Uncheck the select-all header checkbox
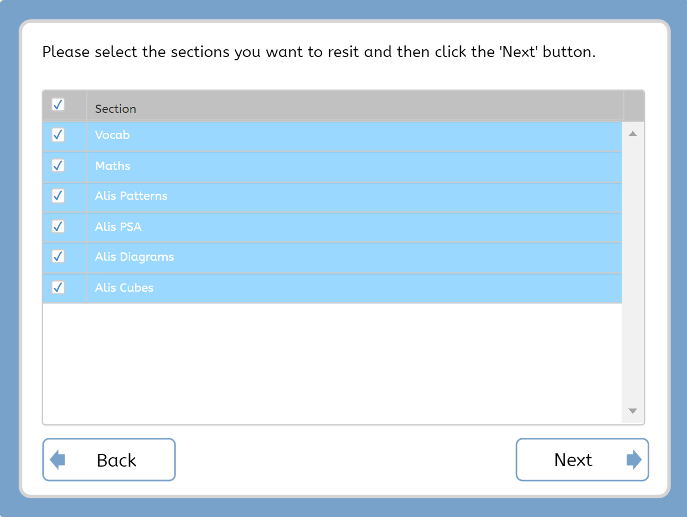The height and width of the screenshot is (517, 687). click(x=58, y=105)
